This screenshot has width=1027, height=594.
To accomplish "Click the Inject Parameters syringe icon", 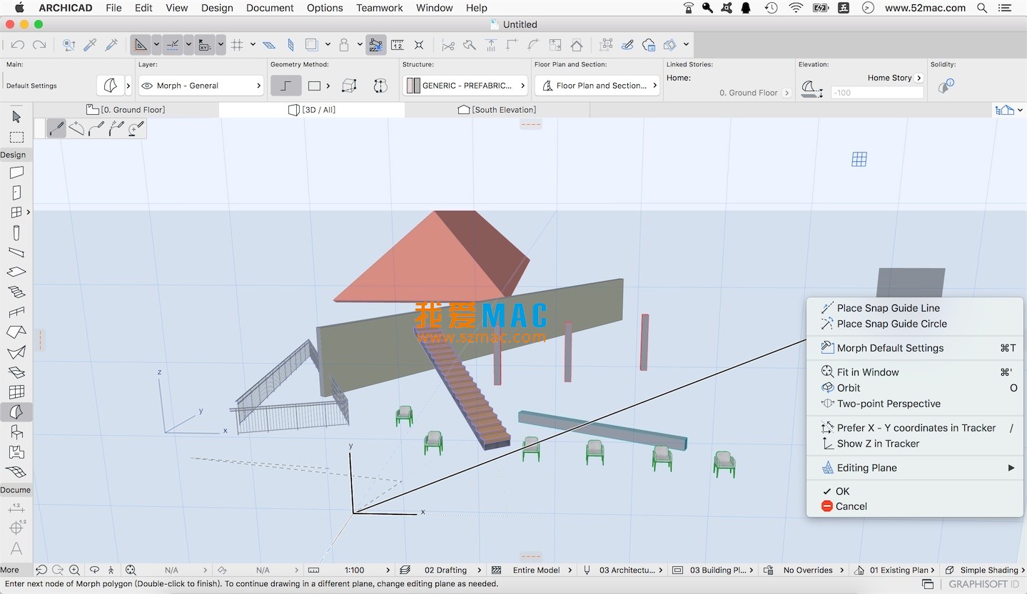I will (x=111, y=44).
